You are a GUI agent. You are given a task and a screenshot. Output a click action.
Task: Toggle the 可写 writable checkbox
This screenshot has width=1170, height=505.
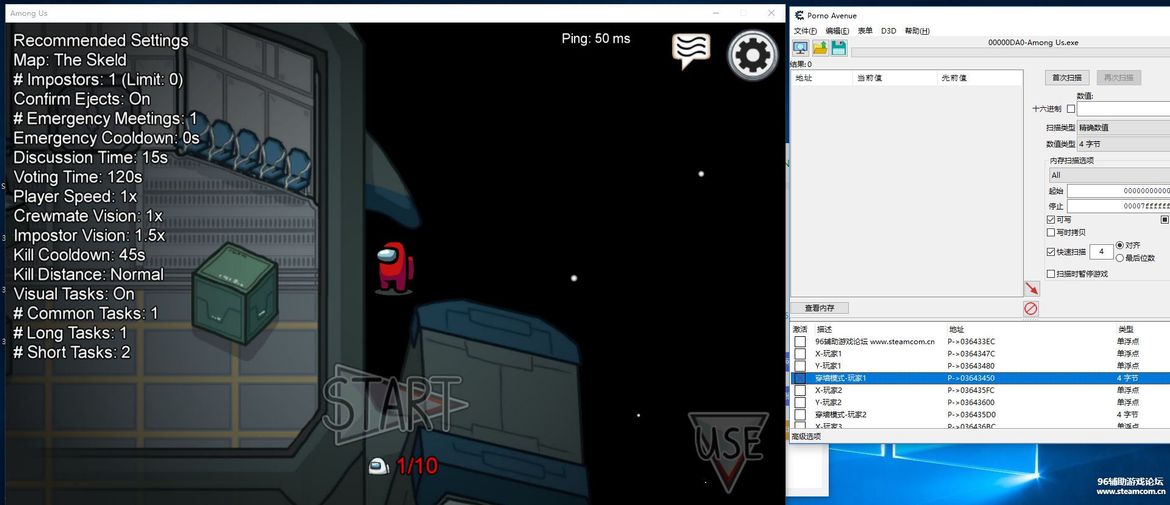(1051, 220)
